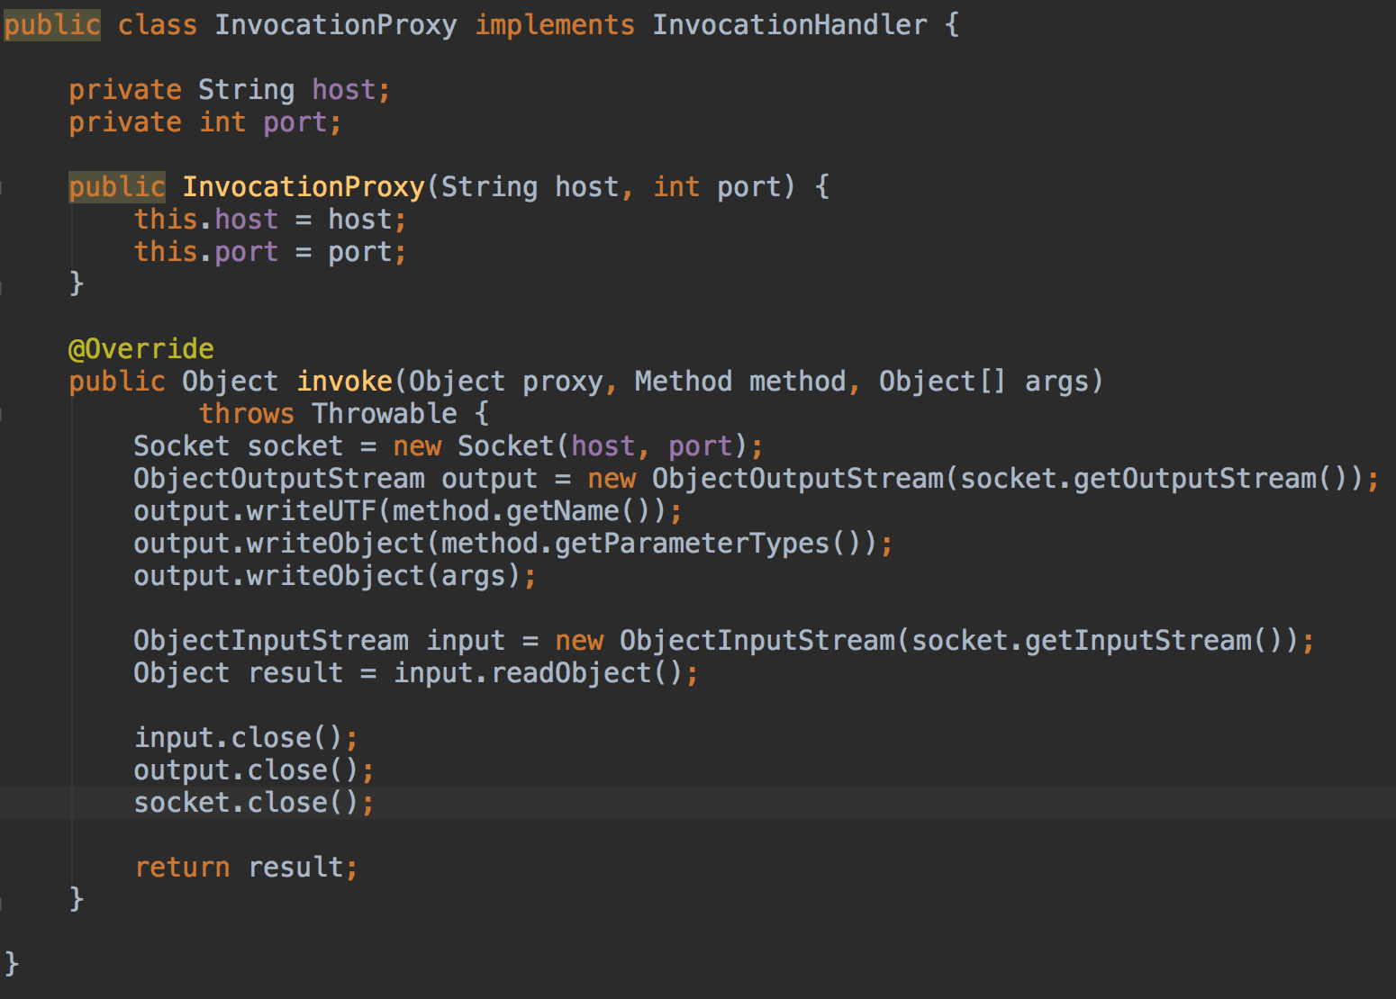Click the invoke method's closing brace
Viewport: 1396px width, 999px height.
click(x=77, y=900)
